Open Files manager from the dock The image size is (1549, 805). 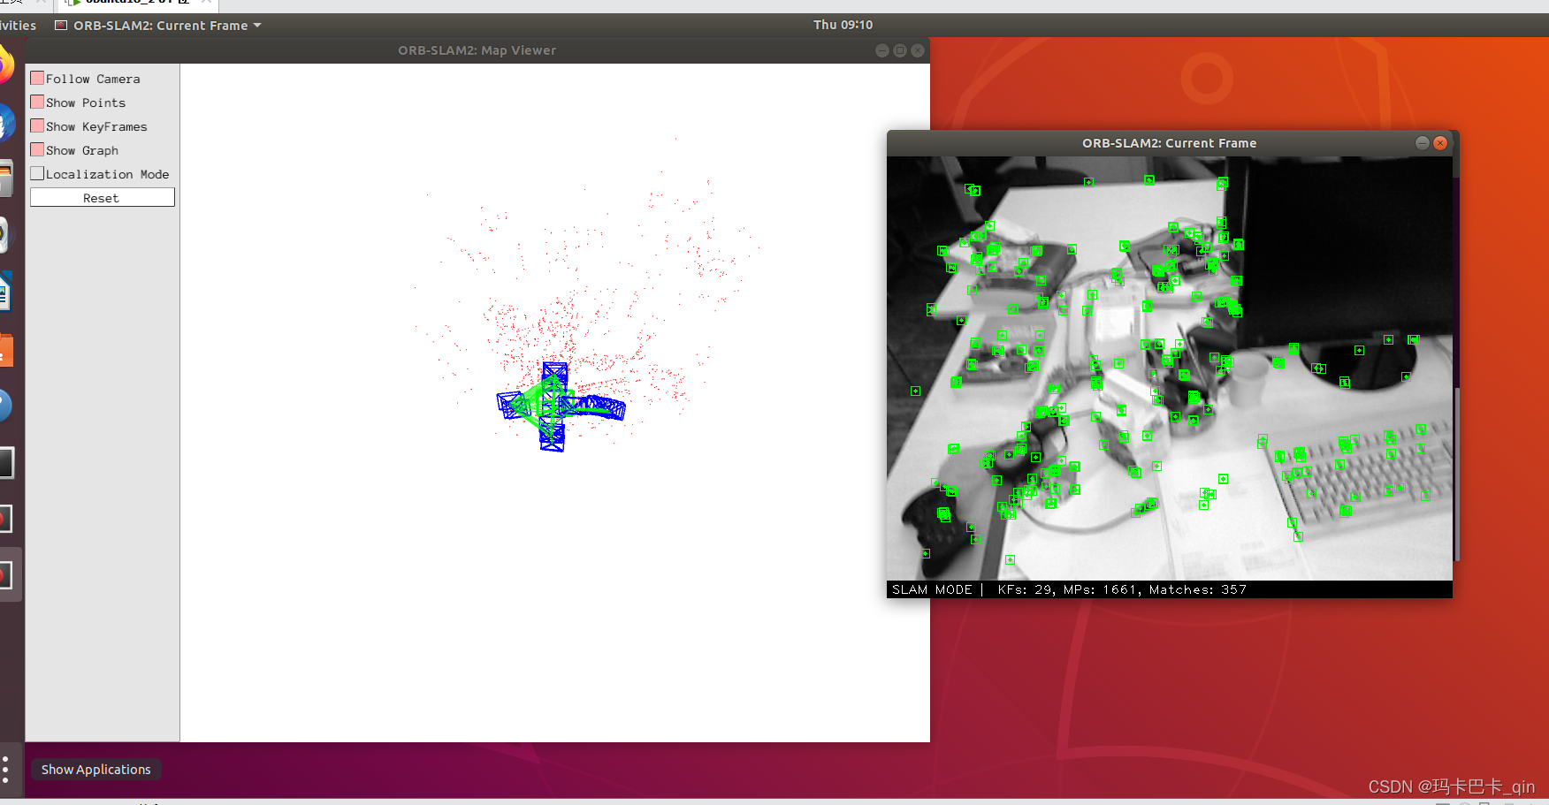click(4, 179)
